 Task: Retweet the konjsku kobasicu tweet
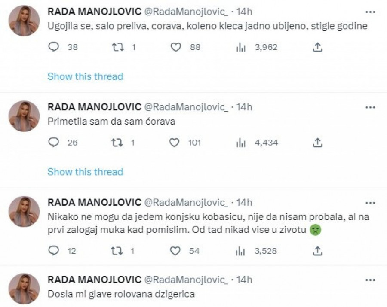pos(117,251)
